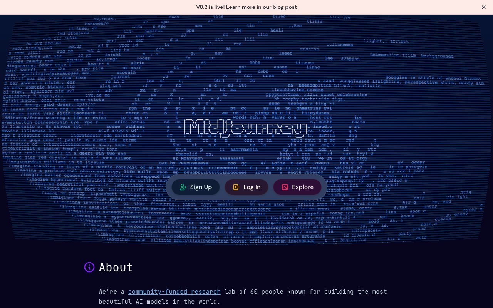The width and height of the screenshot is (493, 308).
Task: Dismiss the V8.2 announcement banner
Action: point(484,7)
